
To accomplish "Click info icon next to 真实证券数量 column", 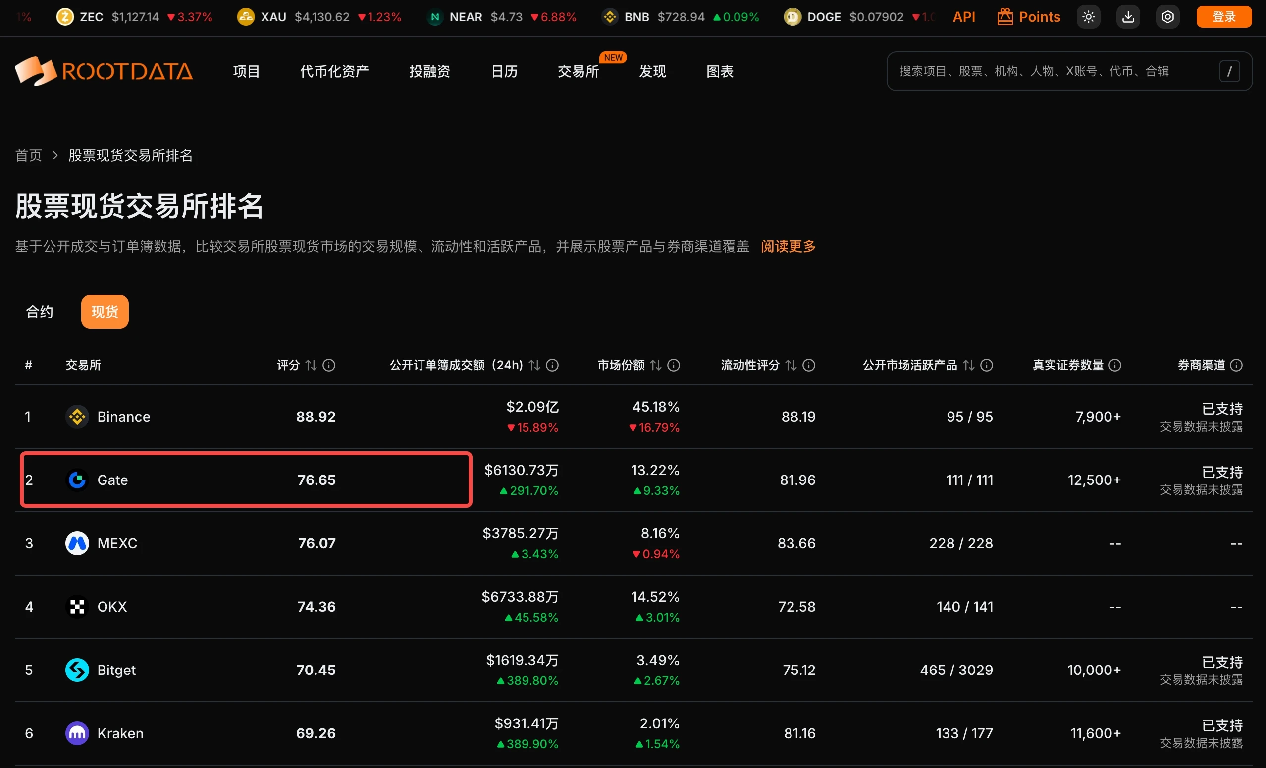I will point(1115,365).
